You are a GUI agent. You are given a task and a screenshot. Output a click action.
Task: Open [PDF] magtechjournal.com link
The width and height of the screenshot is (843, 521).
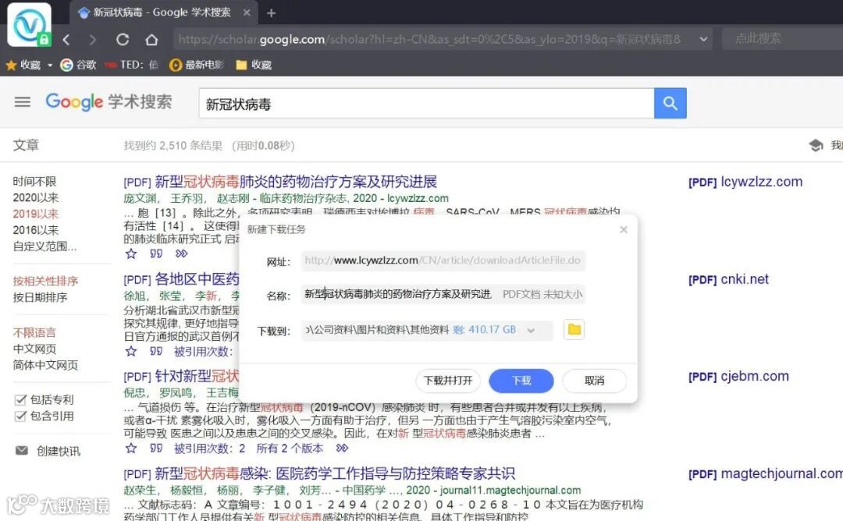click(x=766, y=473)
